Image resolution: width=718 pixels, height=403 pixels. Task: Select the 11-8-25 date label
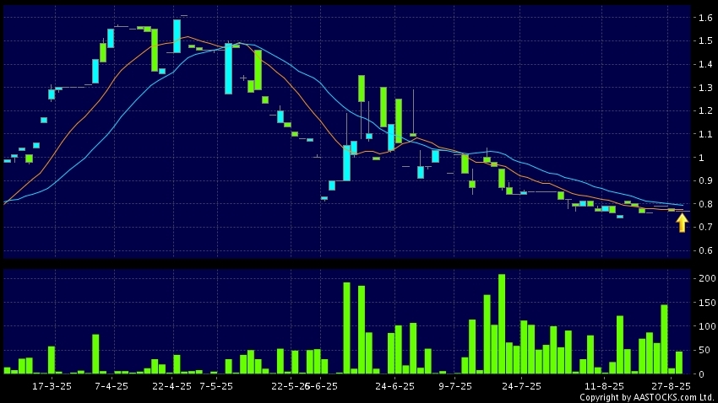pyautogui.click(x=604, y=386)
